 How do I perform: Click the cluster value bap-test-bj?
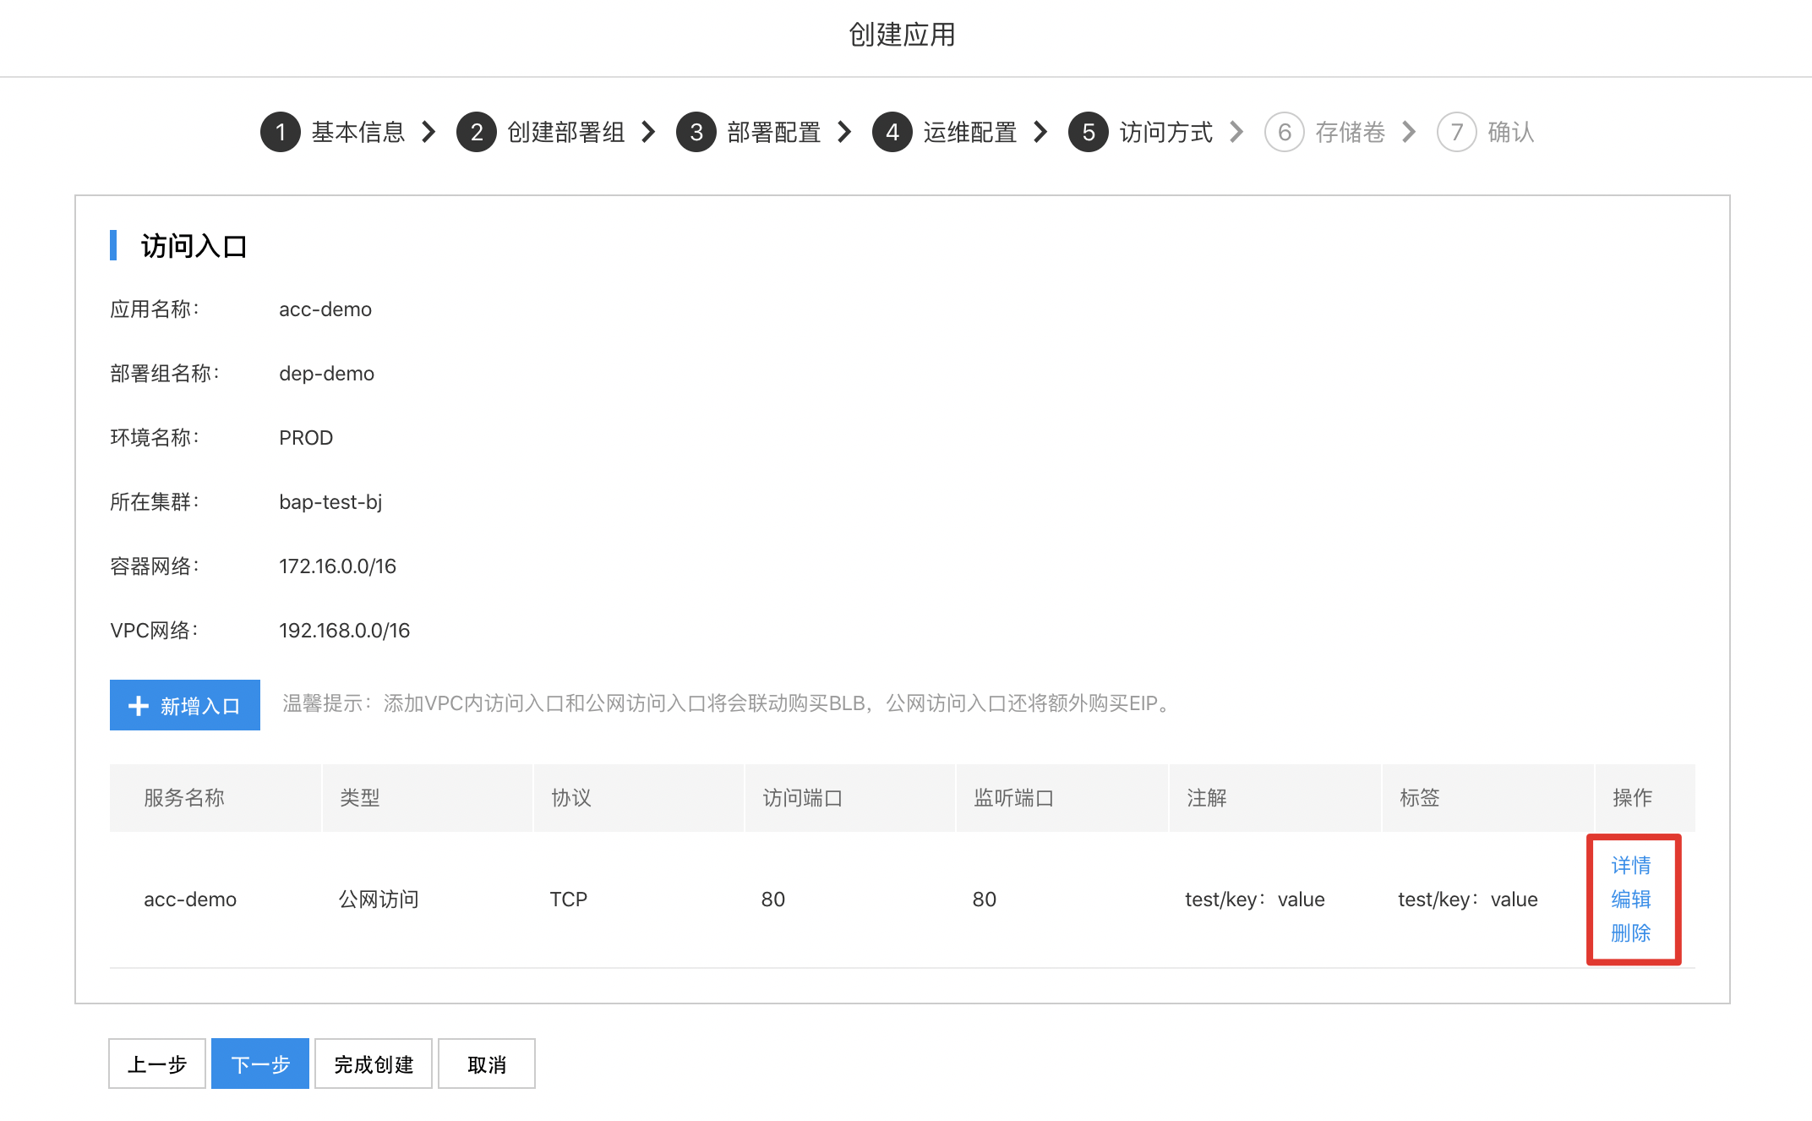330,502
